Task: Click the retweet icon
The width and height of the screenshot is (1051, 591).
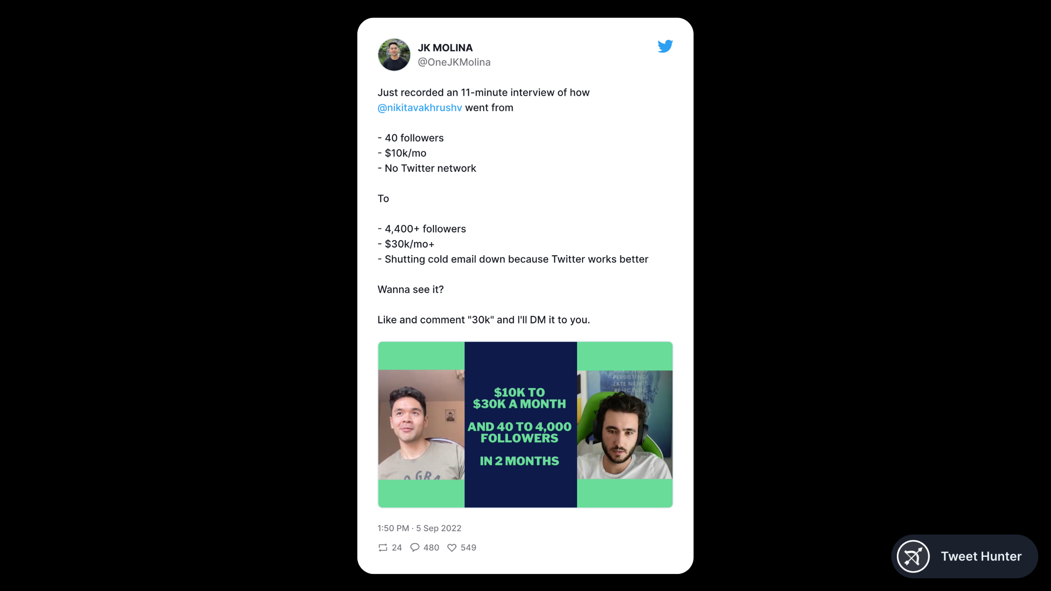Action: coord(383,548)
